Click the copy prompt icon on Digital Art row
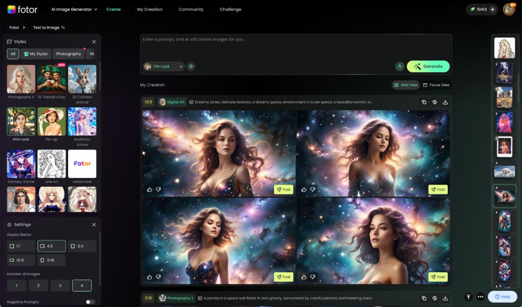The height and width of the screenshot is (307, 522). [424, 102]
